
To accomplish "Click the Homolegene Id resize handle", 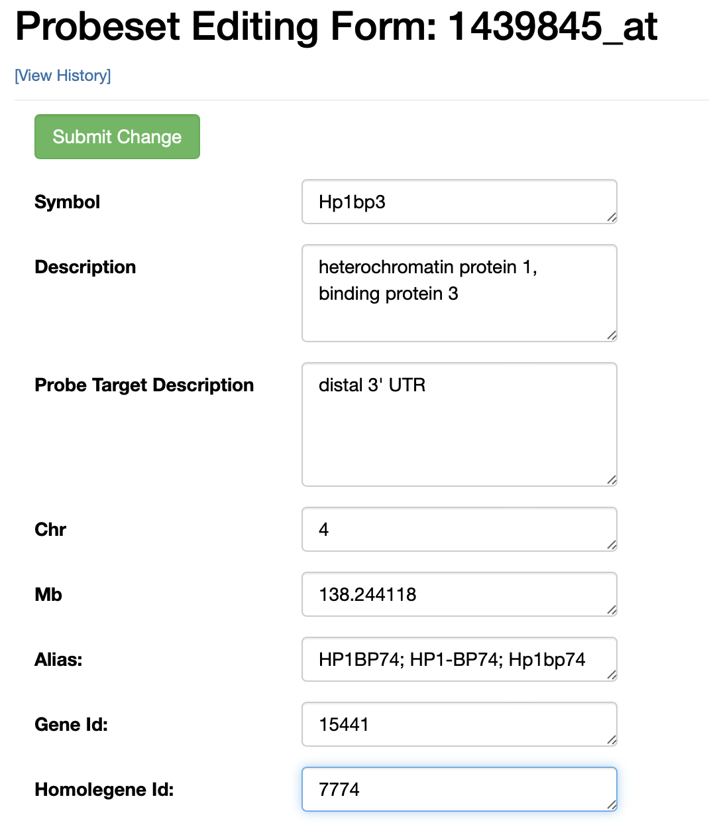I will (612, 805).
